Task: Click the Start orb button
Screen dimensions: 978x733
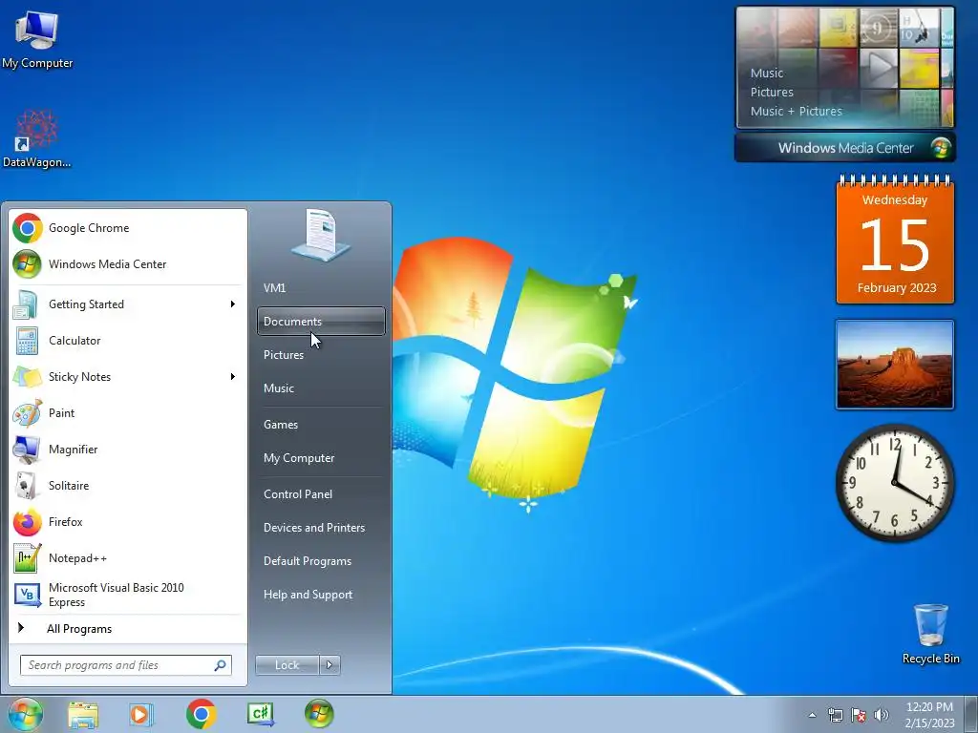Action: coord(26,714)
